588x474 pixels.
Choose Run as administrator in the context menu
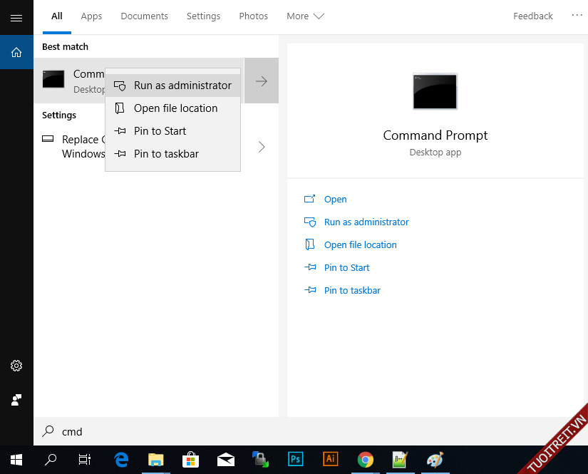tap(182, 86)
